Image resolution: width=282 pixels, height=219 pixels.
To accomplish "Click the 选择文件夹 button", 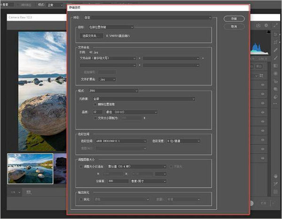I will (x=91, y=36).
